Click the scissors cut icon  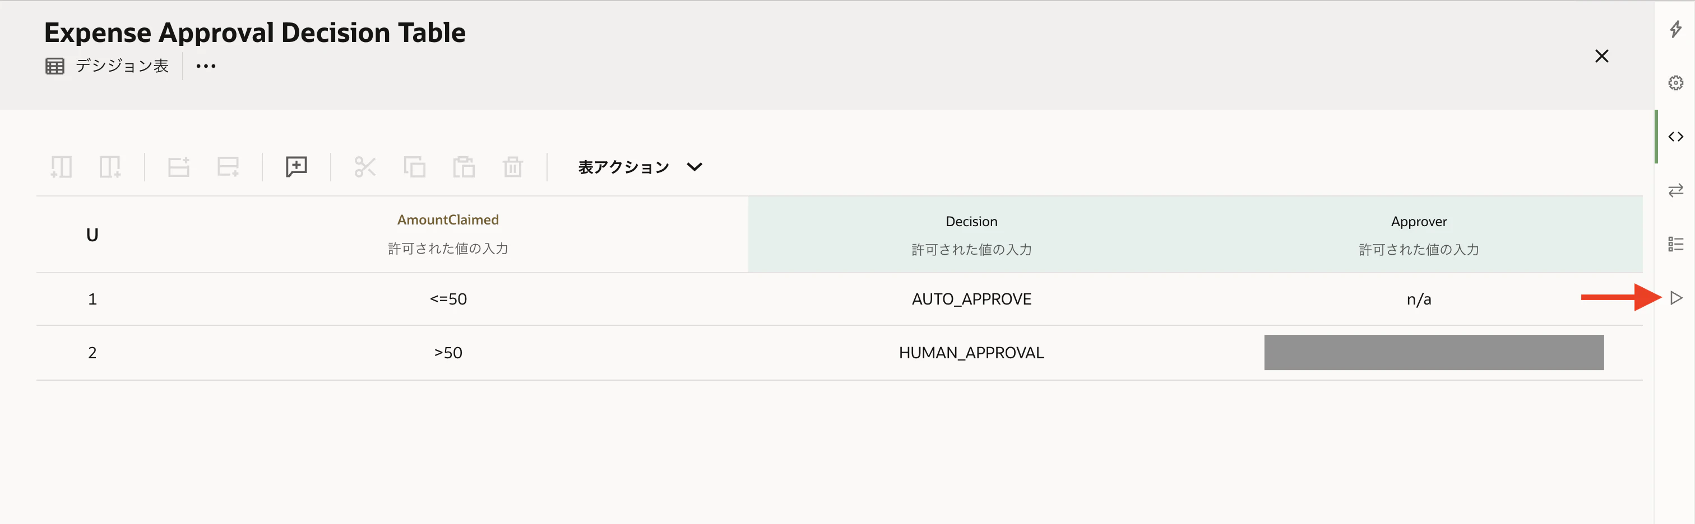point(364,167)
